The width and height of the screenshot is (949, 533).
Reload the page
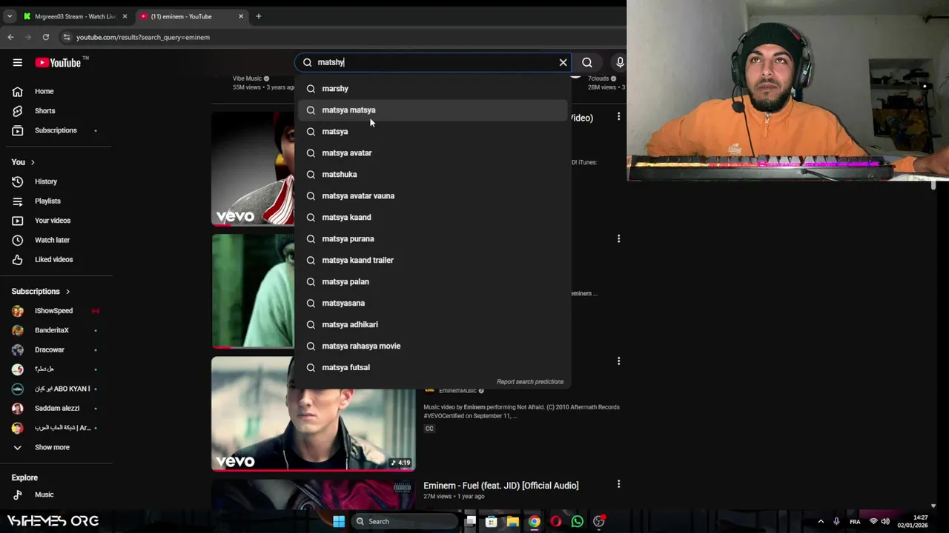(46, 37)
